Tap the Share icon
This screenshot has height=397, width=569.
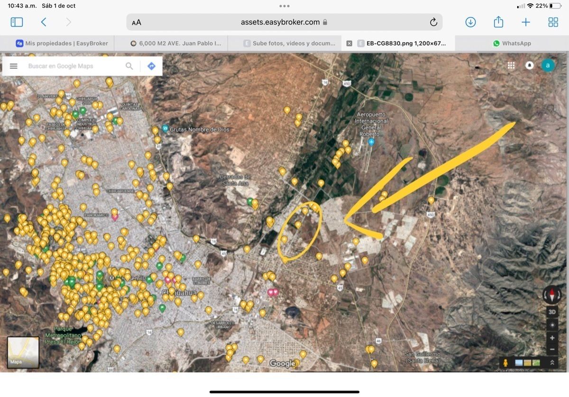(498, 22)
